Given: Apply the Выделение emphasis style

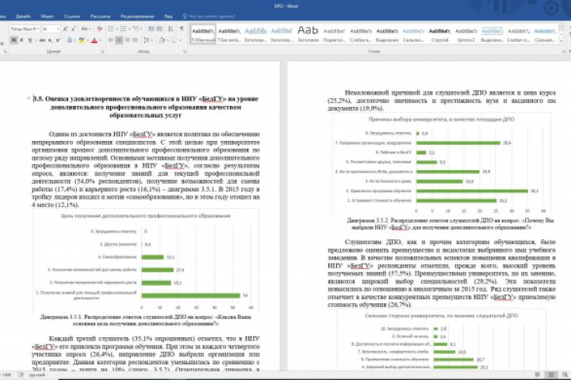Looking at the screenshot, I should click(387, 34).
